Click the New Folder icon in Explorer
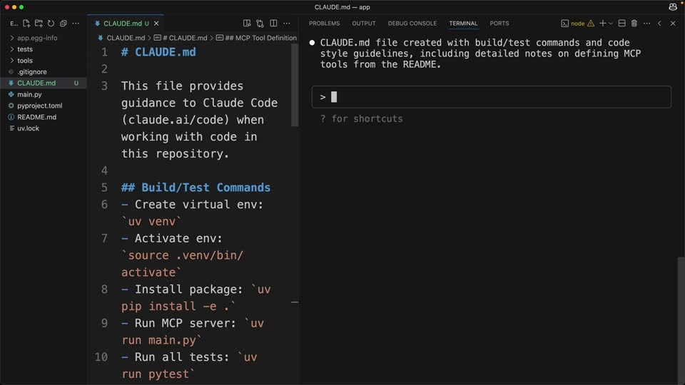This screenshot has width=685, height=385. 39,24
